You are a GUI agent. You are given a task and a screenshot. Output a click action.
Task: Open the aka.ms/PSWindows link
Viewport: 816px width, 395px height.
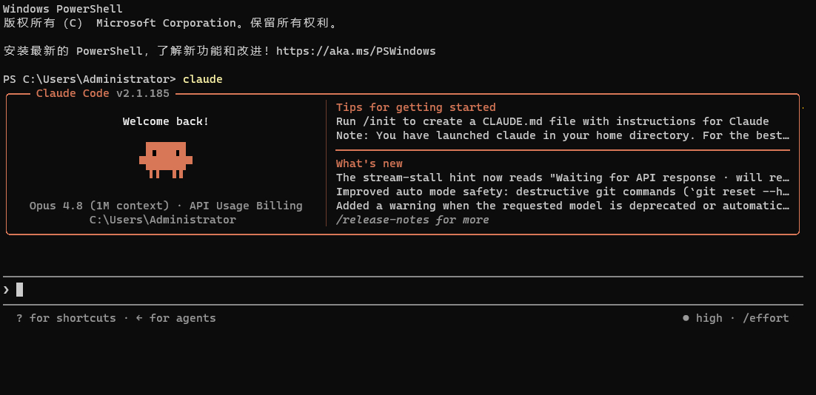click(x=356, y=51)
